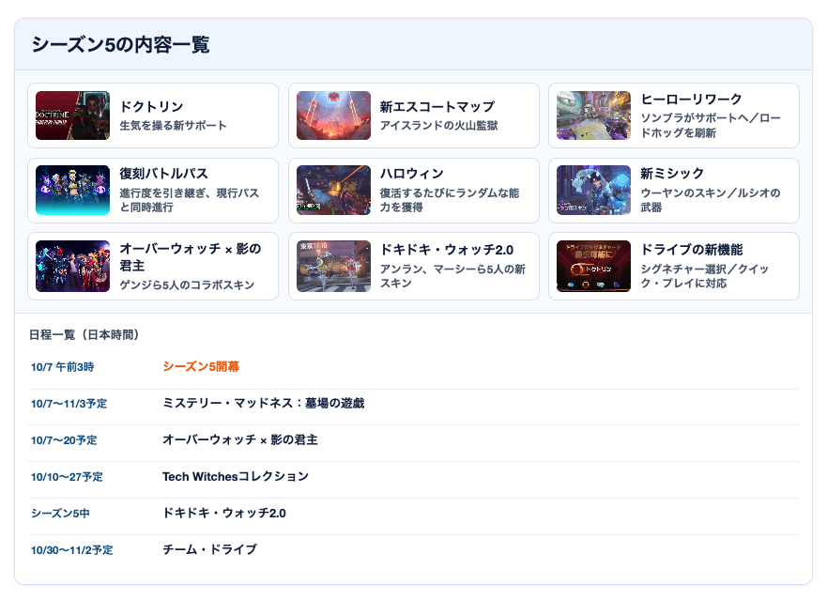The height and width of the screenshot is (600, 827).
Task: Click the 進行度を引き継ぎ description text
Action: click(190, 200)
